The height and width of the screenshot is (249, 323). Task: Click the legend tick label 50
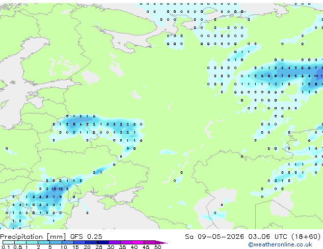pos(157,247)
